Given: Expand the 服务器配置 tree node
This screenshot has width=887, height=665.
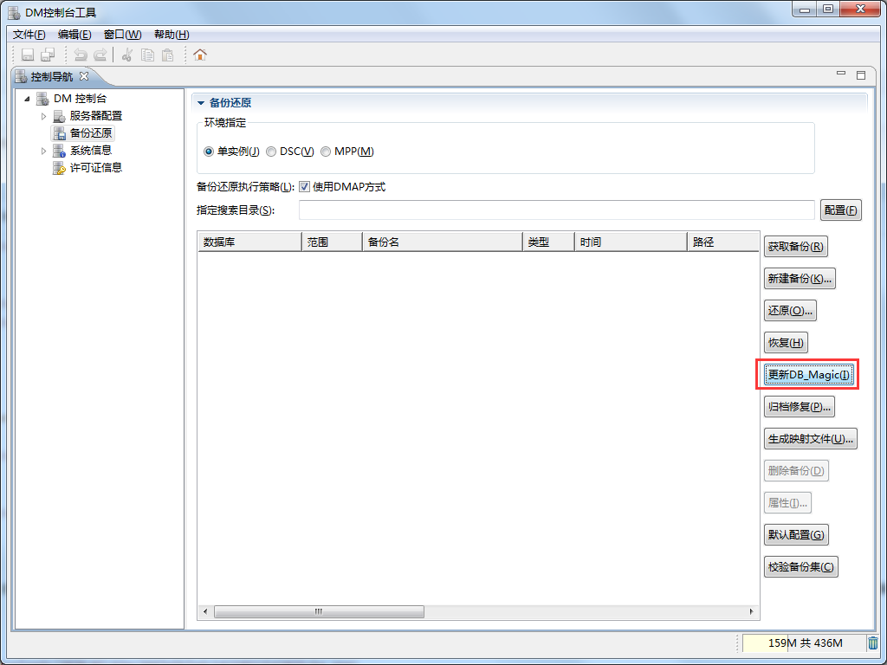Looking at the screenshot, I should pyautogui.click(x=43, y=116).
